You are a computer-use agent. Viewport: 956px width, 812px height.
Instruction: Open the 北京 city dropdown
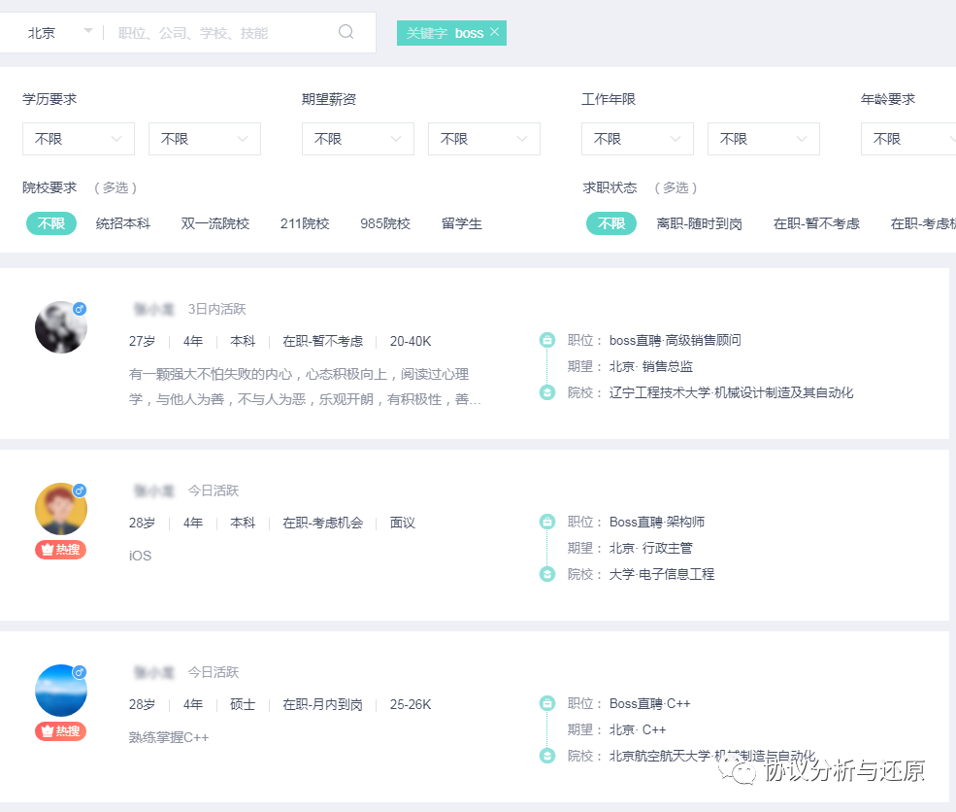coord(60,32)
